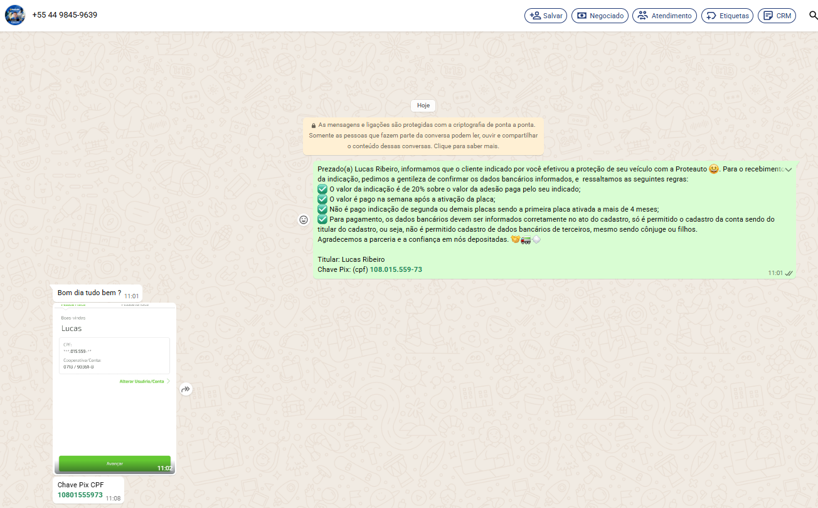Click the end-to-end encryption notice
818x508 pixels.
coord(423,136)
